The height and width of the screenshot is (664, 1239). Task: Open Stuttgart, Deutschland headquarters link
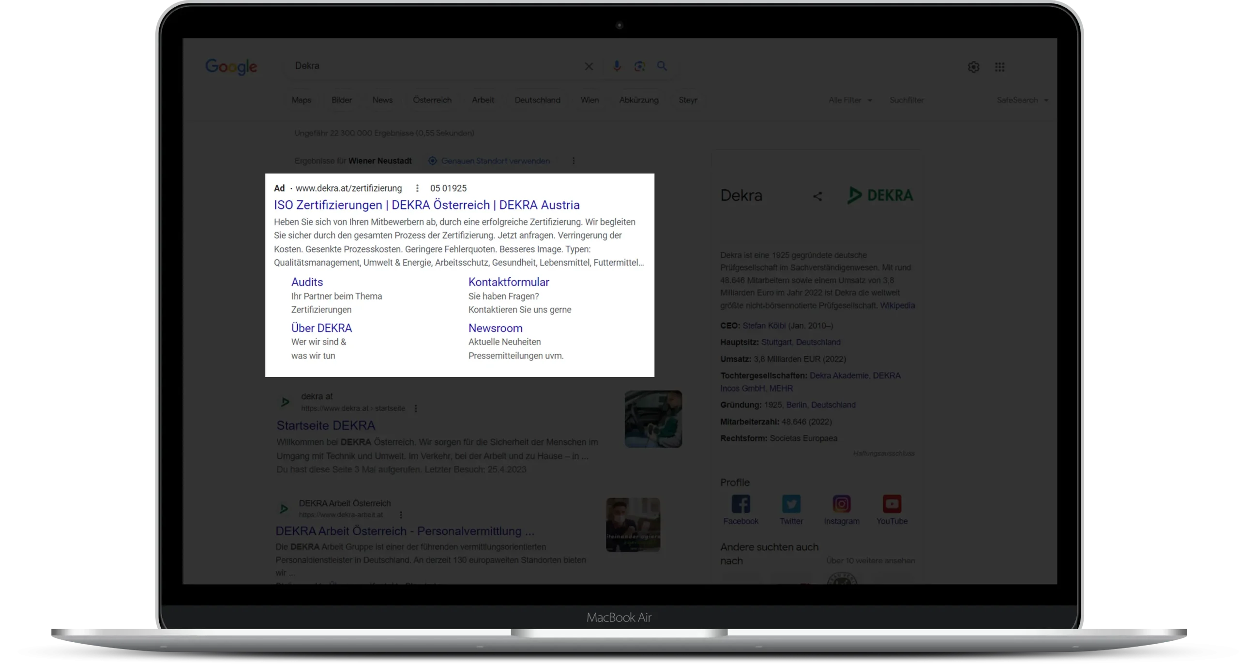pyautogui.click(x=801, y=342)
